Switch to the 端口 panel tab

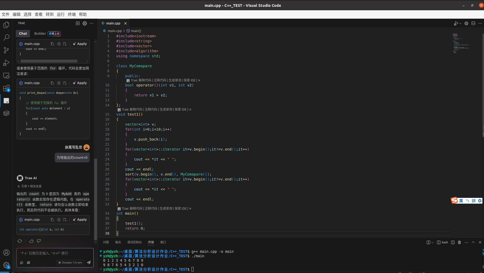coord(163,242)
